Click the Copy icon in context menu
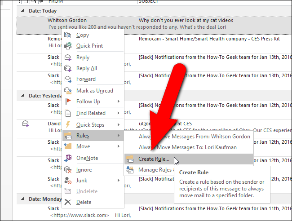The width and height of the screenshot is (292, 221). click(68, 35)
